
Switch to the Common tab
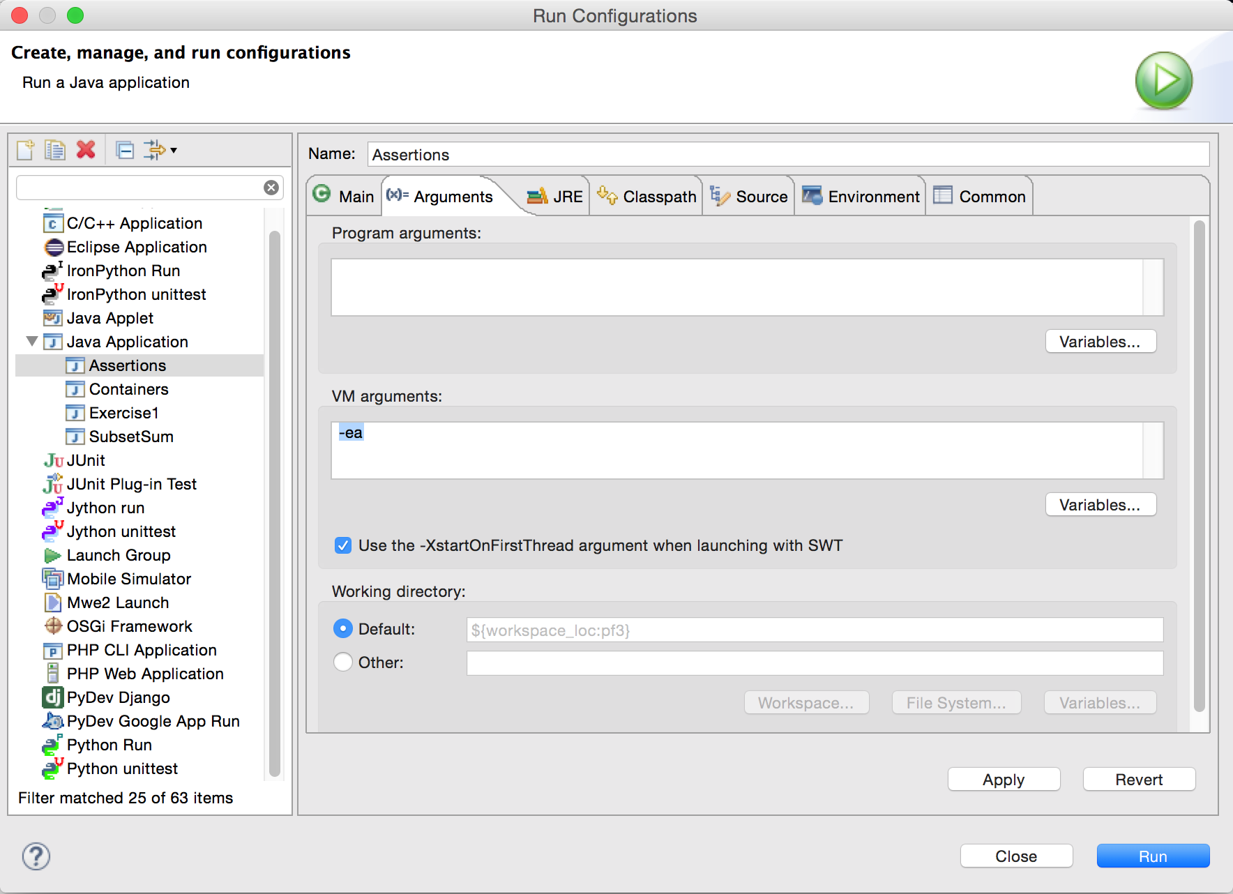coord(979,196)
